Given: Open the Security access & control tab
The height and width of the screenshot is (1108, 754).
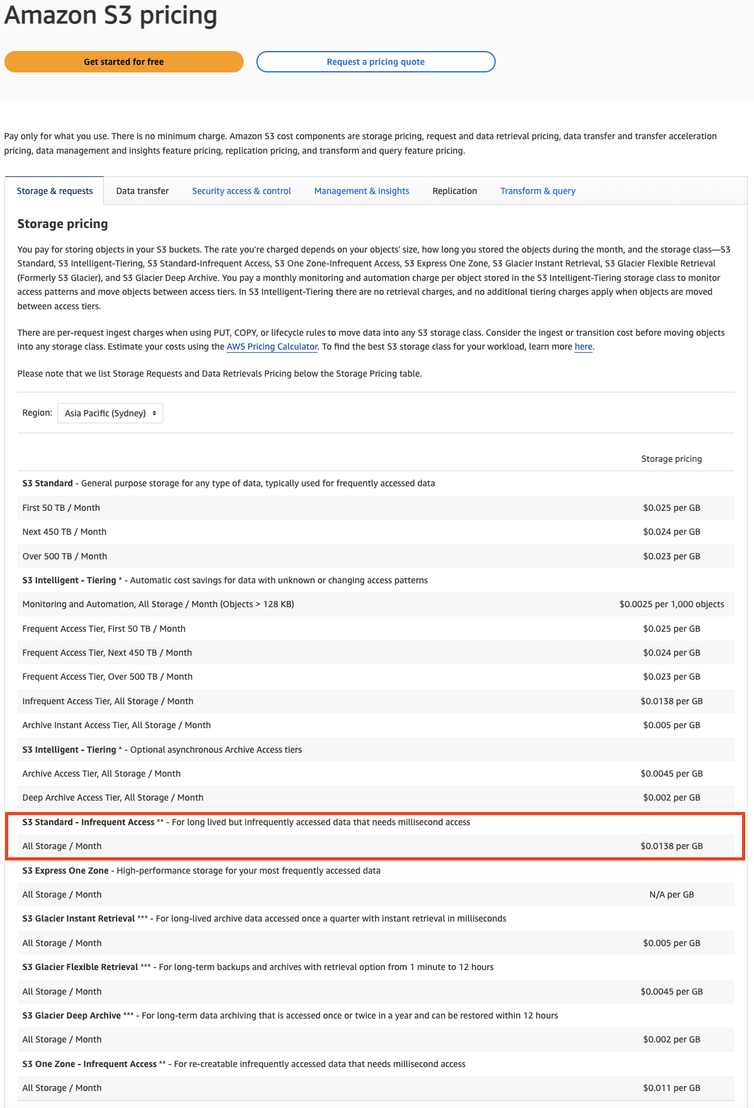Looking at the screenshot, I should tap(241, 191).
